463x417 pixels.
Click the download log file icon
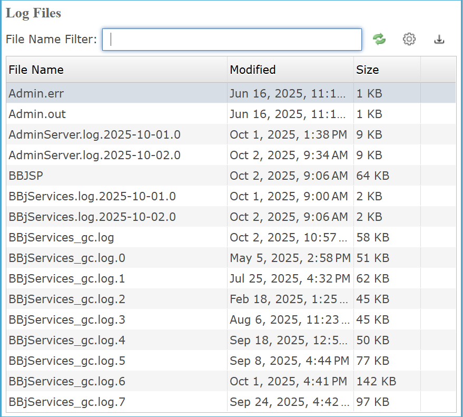click(x=439, y=39)
